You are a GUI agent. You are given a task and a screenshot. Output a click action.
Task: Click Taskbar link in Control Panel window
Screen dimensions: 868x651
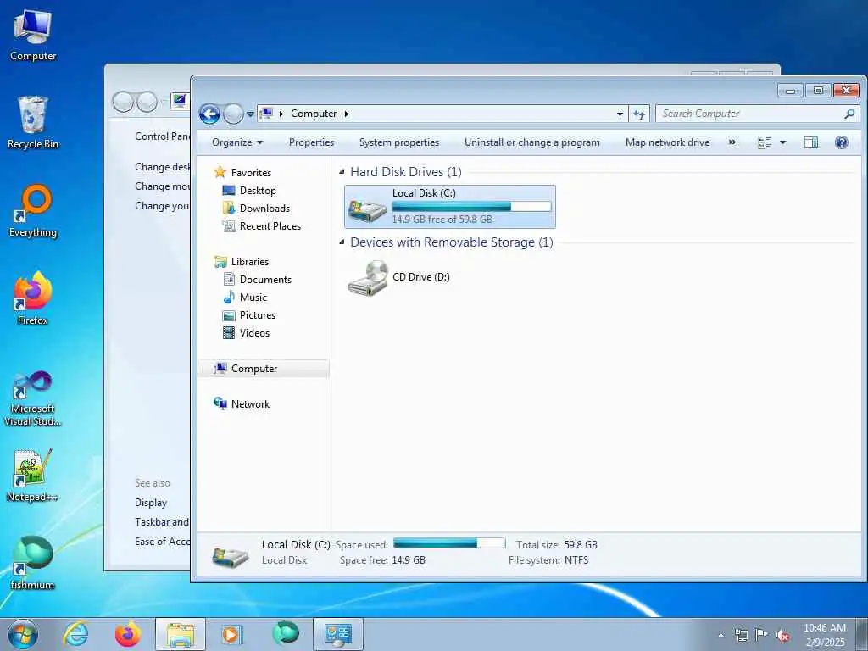pos(162,522)
